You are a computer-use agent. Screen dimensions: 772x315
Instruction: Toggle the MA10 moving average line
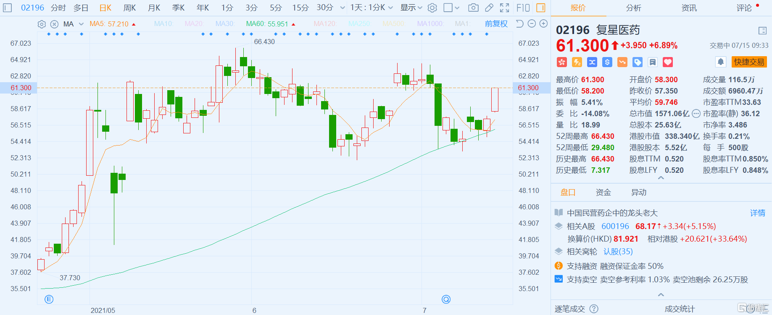(163, 24)
